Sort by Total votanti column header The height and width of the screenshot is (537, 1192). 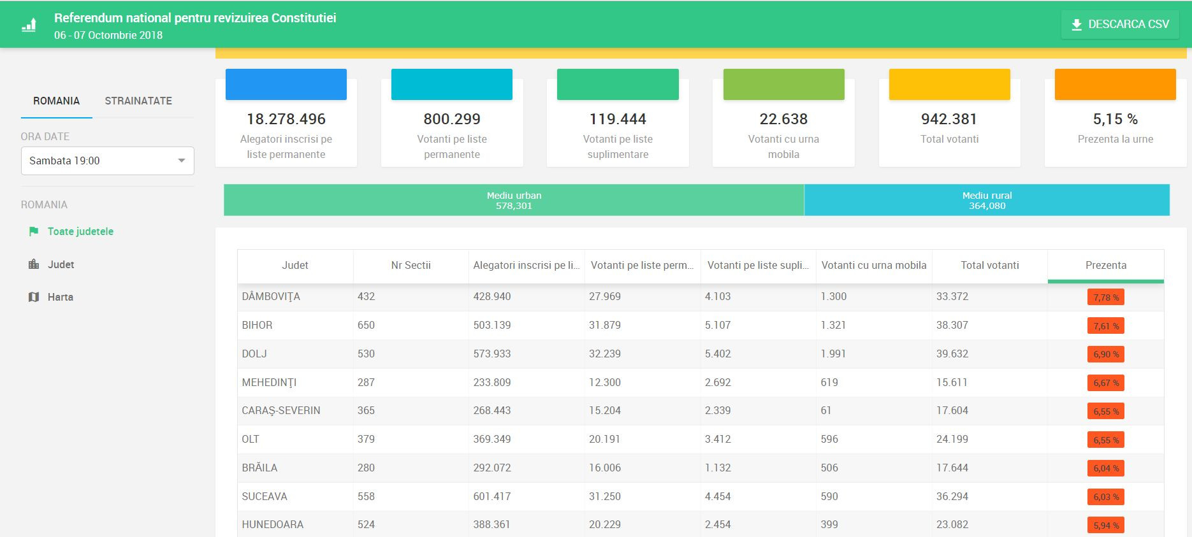pos(989,265)
